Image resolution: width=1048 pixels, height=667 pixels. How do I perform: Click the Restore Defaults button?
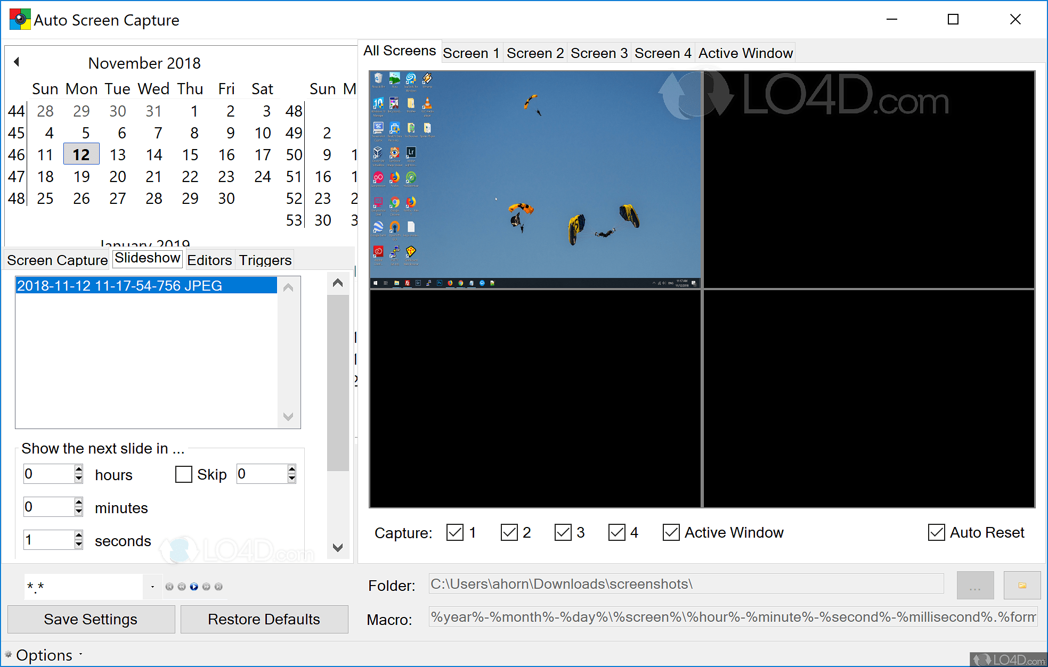click(264, 619)
